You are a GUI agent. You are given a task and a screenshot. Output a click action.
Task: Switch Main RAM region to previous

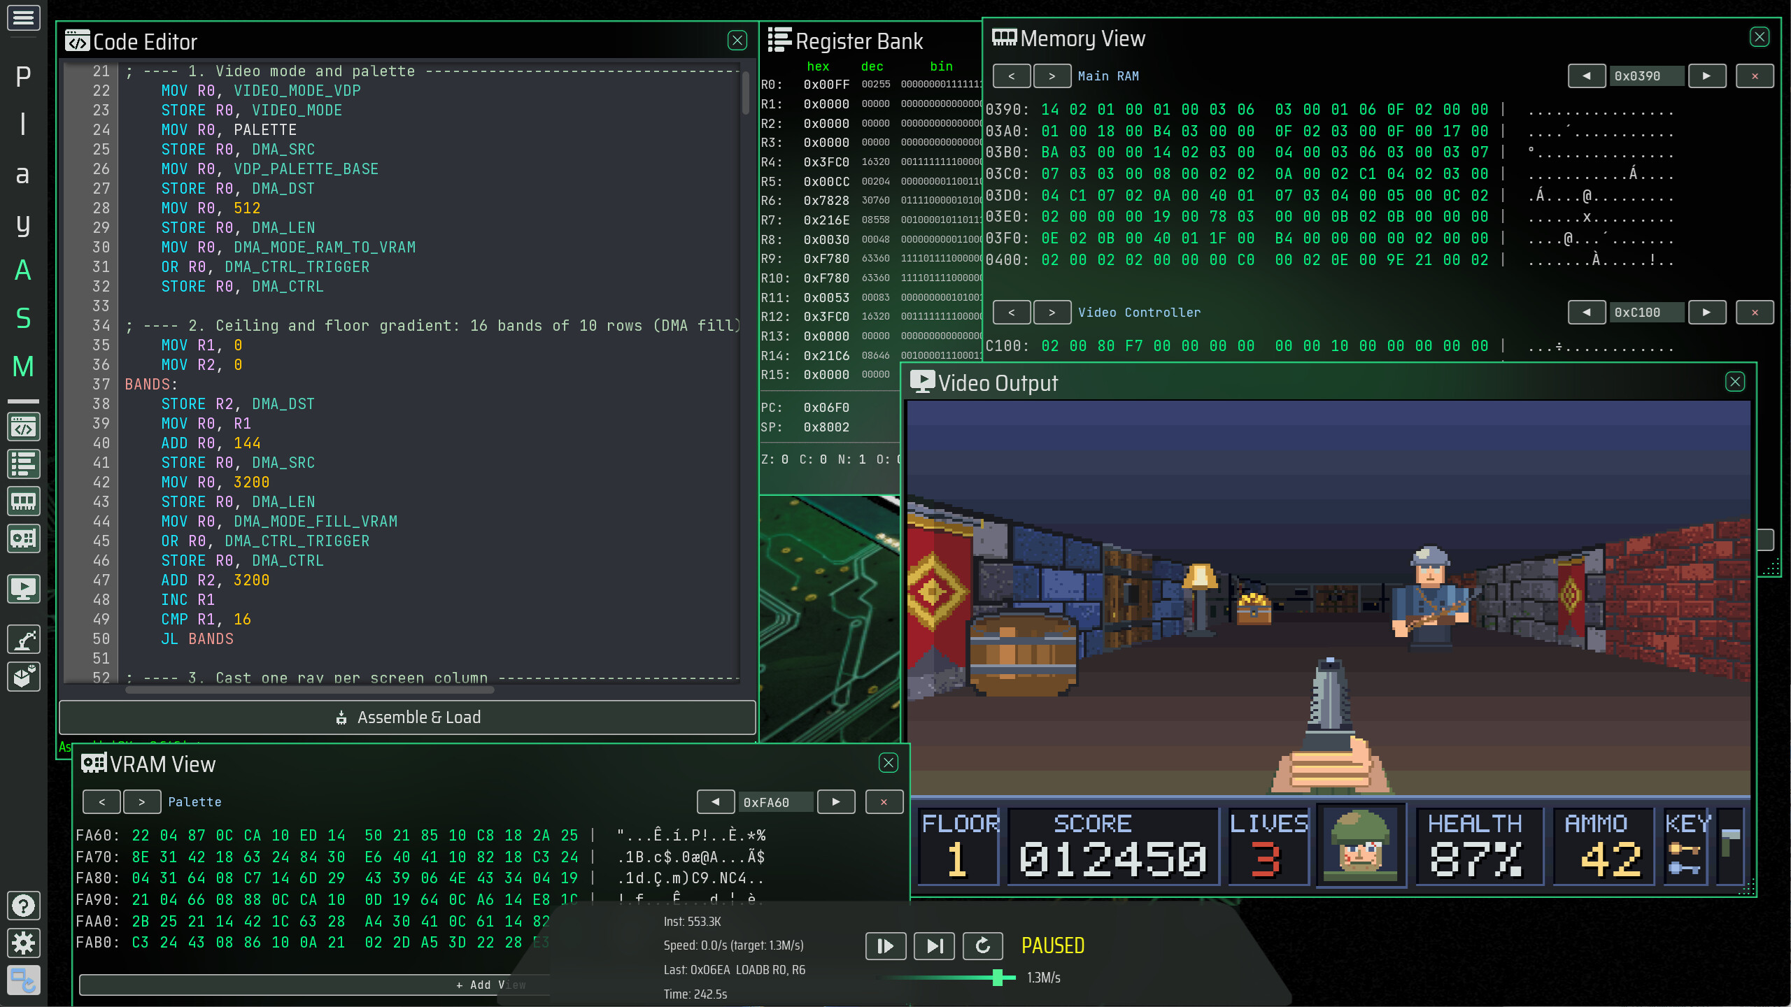click(x=1012, y=76)
